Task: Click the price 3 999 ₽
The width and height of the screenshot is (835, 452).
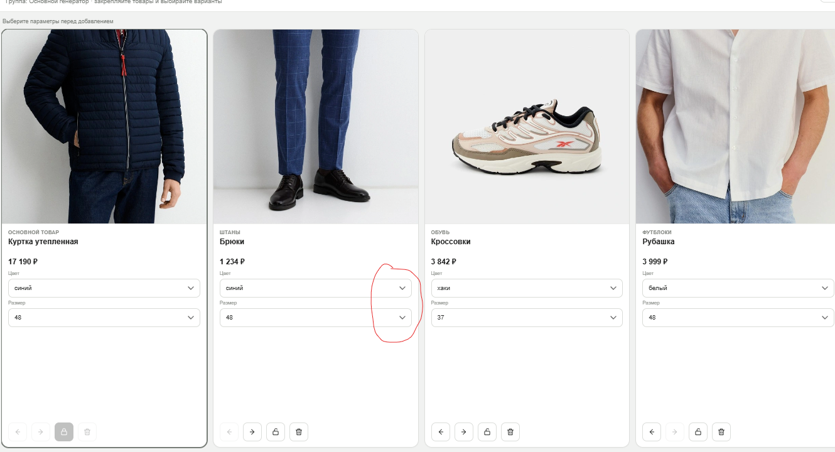Action: pos(655,262)
